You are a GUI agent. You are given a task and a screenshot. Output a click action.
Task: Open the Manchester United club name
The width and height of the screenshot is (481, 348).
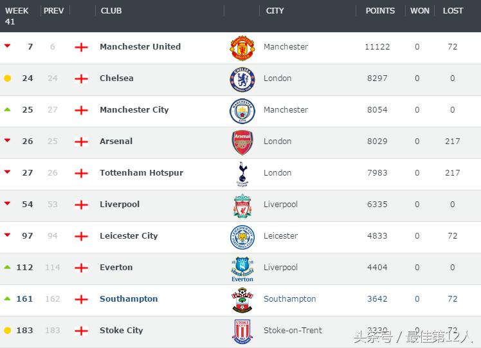point(140,47)
